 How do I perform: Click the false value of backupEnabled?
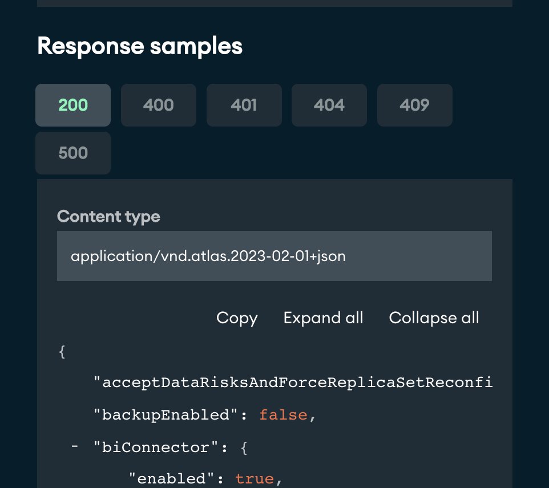(x=284, y=415)
